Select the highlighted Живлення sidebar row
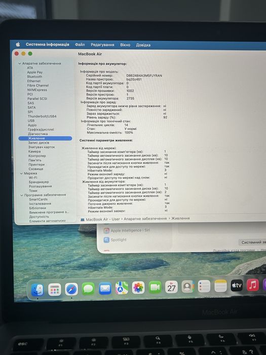Image resolution: width=266 pixels, height=355 pixels. click(x=45, y=138)
